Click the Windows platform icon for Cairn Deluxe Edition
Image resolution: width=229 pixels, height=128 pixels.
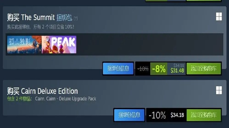tap(219, 90)
